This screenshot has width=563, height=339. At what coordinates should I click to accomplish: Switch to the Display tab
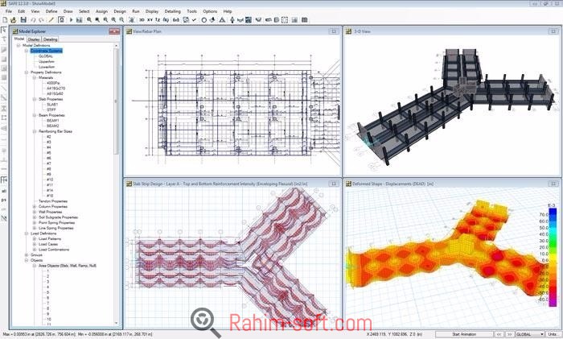point(34,39)
